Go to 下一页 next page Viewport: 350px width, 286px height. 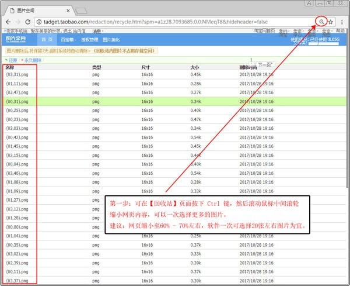(265, 65)
